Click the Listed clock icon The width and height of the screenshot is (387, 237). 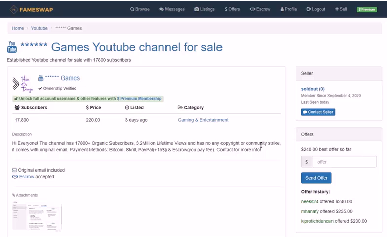pos(127,108)
